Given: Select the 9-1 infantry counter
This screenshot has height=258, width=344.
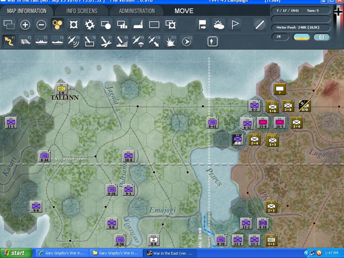Looking at the screenshot, I should coord(129,190).
